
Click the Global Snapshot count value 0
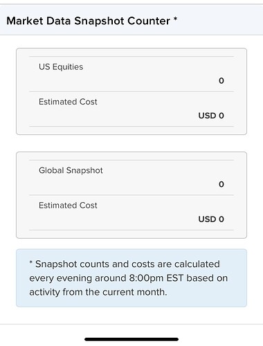pos(221,184)
